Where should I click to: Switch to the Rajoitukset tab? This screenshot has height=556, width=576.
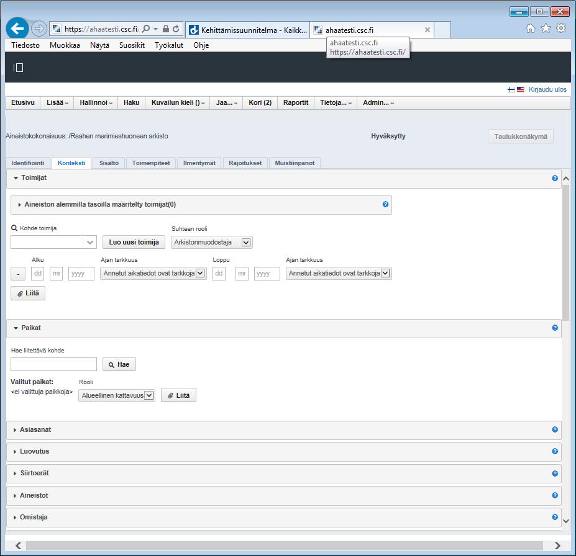click(245, 163)
